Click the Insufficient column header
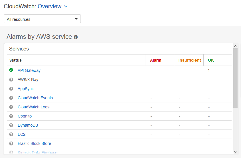This screenshot has height=158, width=241. click(x=190, y=60)
